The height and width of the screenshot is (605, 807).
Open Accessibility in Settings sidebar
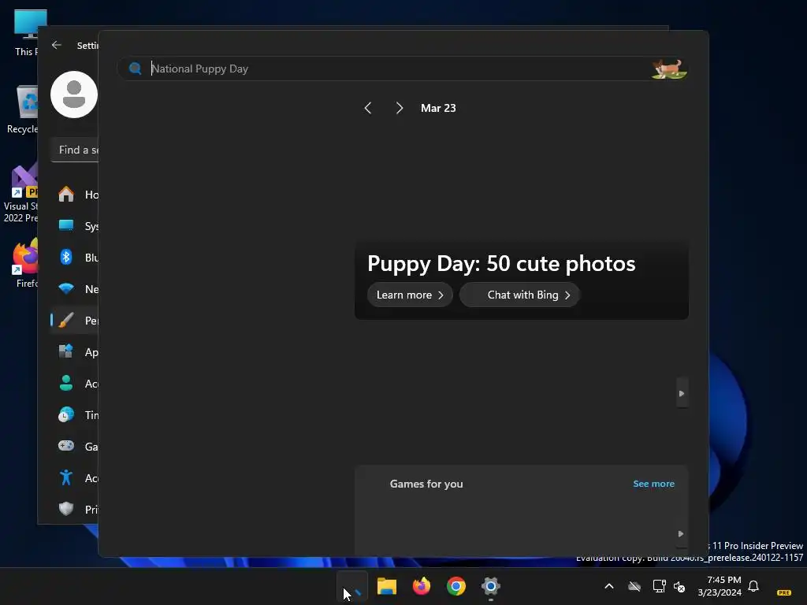click(x=75, y=478)
